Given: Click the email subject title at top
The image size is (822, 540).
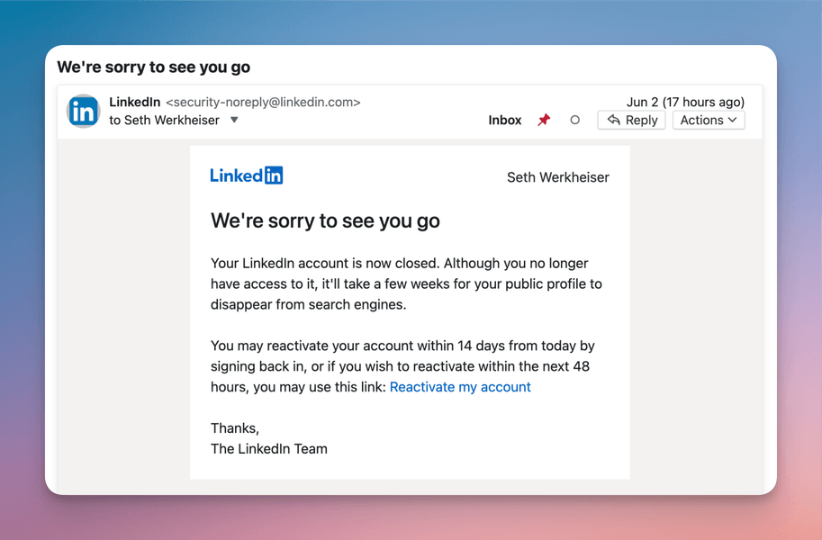Looking at the screenshot, I should tap(154, 67).
